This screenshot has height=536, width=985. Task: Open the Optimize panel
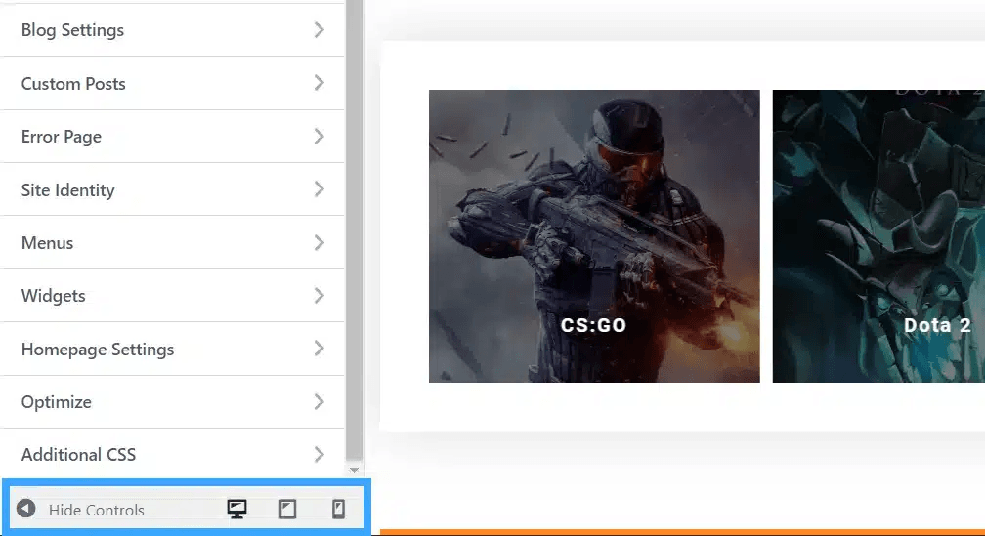[x=172, y=402]
